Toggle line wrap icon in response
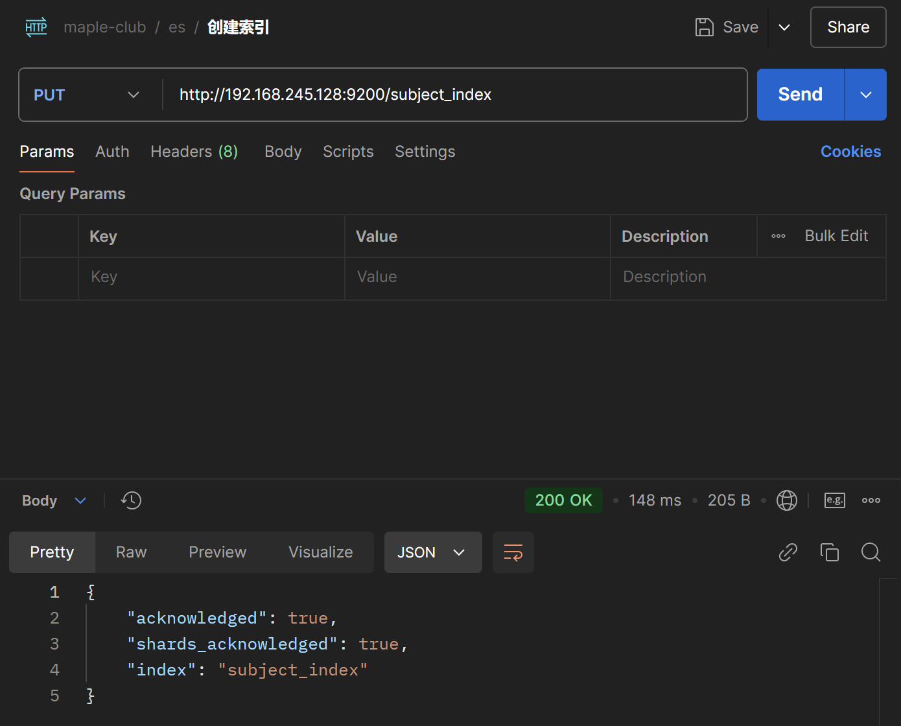901x726 pixels. 513,552
